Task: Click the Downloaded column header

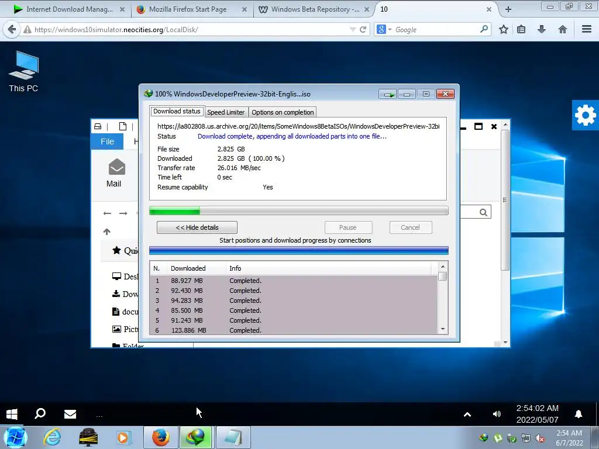Action: coord(197,268)
